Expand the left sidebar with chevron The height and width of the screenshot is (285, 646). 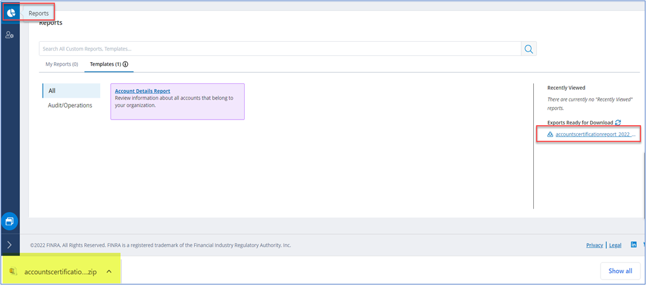click(9, 245)
